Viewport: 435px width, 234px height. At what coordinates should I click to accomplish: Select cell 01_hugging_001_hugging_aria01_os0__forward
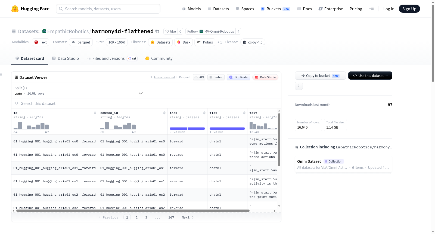coord(55,141)
